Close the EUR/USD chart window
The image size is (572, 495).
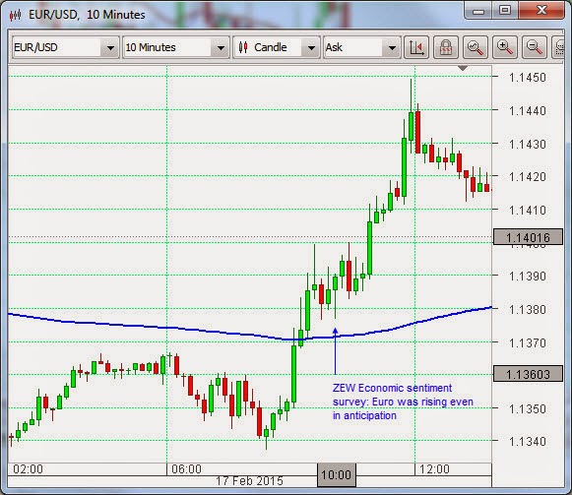[541, 10]
